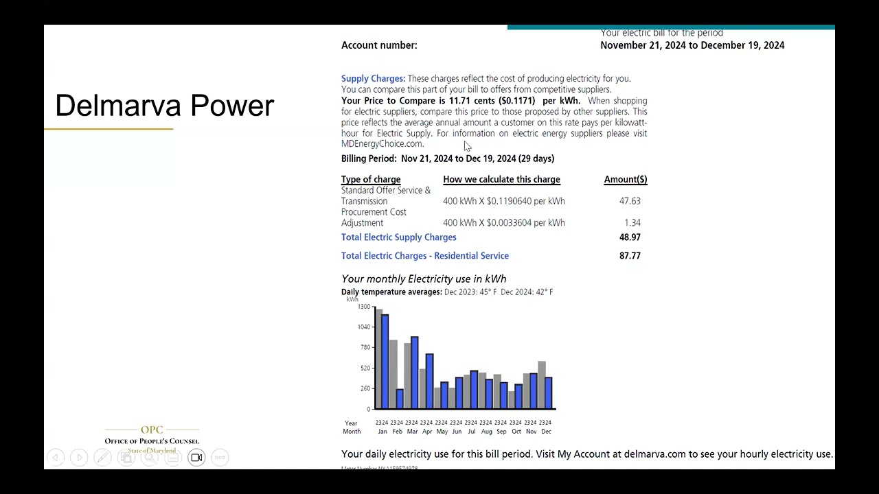The height and width of the screenshot is (494, 879).
Task: Toggle the subtitles button
Action: [x=173, y=458]
